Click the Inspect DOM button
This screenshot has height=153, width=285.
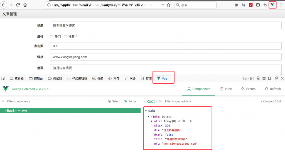(271, 101)
